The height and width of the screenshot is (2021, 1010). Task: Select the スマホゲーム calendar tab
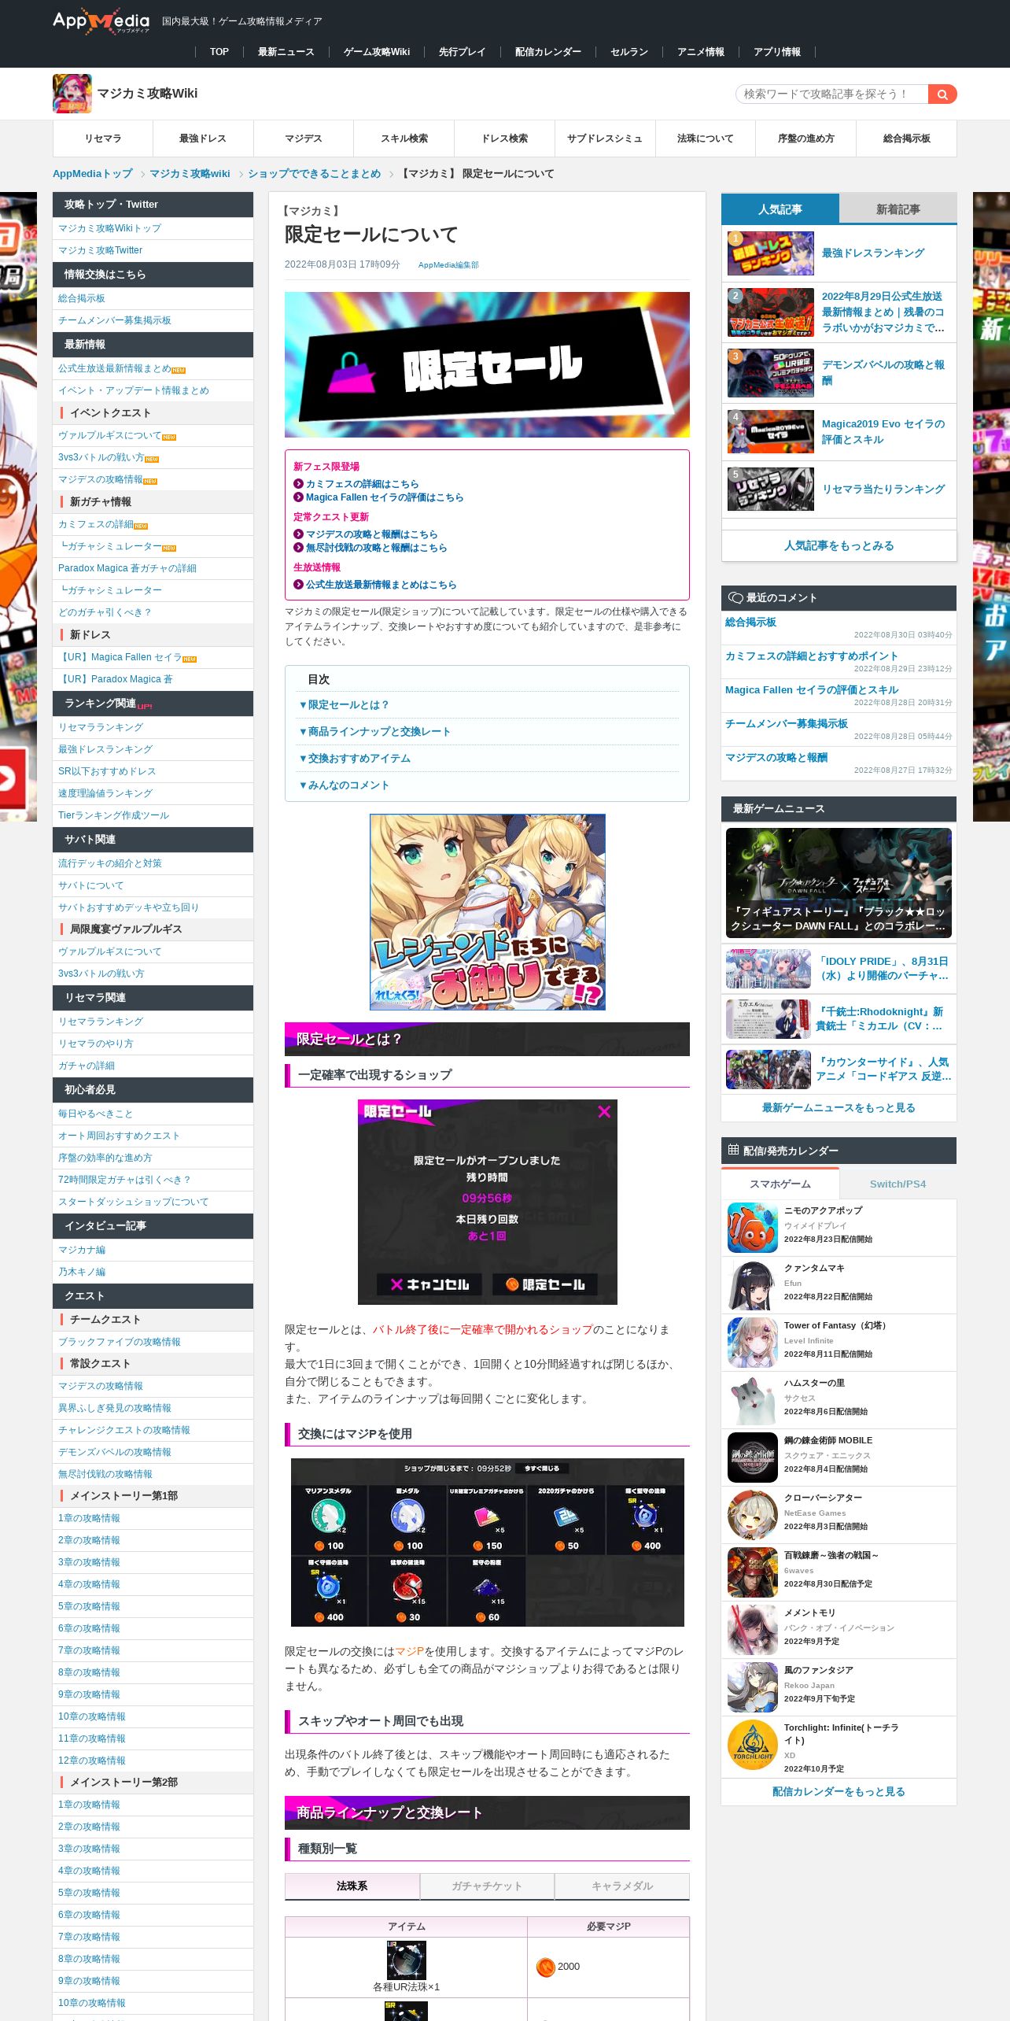pos(780,1184)
